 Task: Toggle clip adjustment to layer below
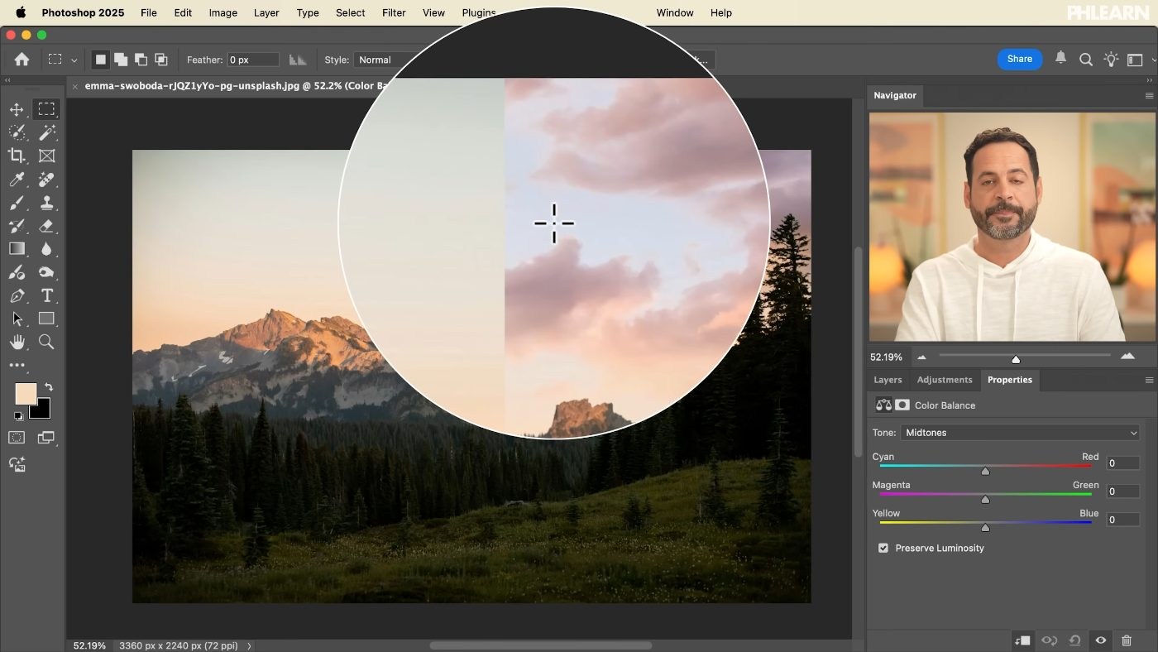[1022, 640]
